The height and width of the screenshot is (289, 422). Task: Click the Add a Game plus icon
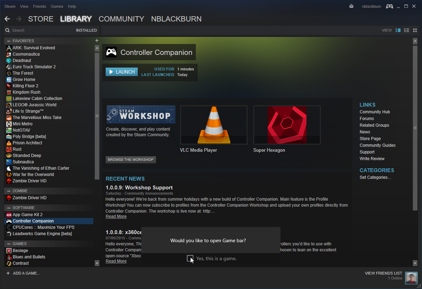point(8,273)
